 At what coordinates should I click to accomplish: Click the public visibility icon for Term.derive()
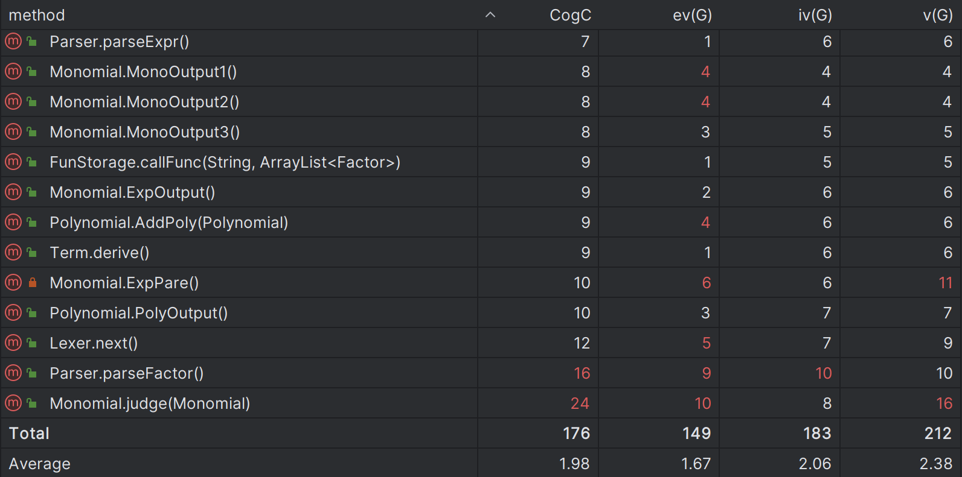33,253
